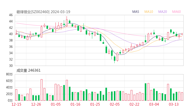
Task: Click the 成交量 246361 volume label
Action: click(x=28, y=70)
